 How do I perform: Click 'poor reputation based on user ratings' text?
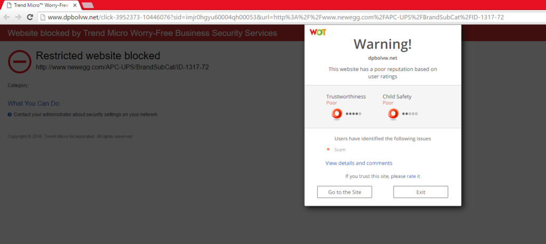383,73
